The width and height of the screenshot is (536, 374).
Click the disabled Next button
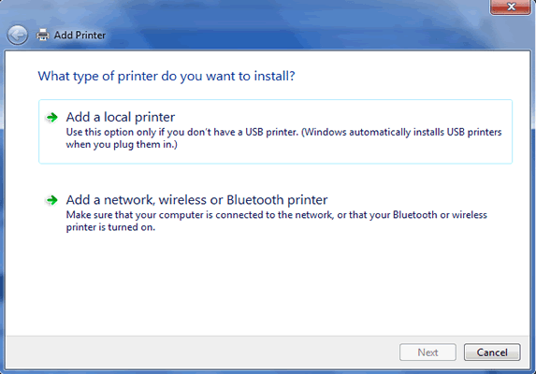click(427, 352)
